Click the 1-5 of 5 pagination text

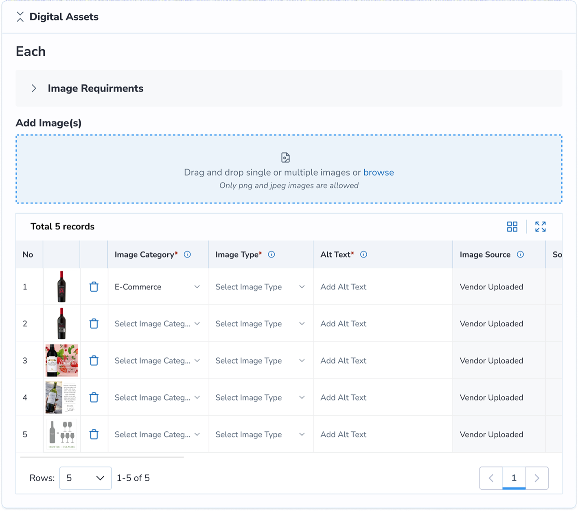coord(133,478)
